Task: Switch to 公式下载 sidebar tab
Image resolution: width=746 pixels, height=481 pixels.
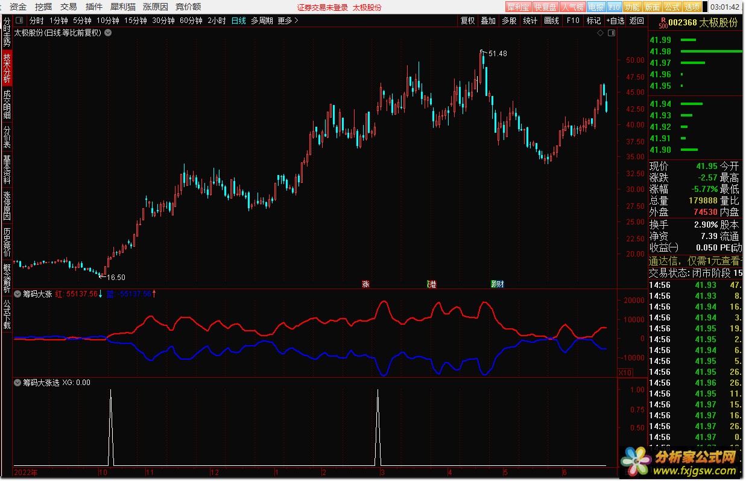Action: coord(7,314)
